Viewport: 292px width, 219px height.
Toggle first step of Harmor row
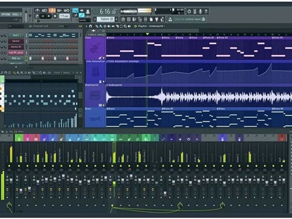click(x=30, y=41)
